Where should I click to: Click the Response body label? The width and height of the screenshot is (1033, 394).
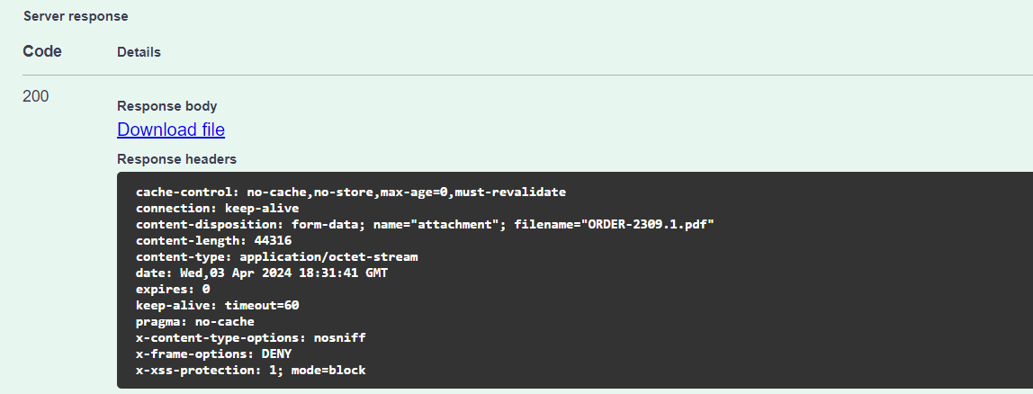(x=166, y=106)
